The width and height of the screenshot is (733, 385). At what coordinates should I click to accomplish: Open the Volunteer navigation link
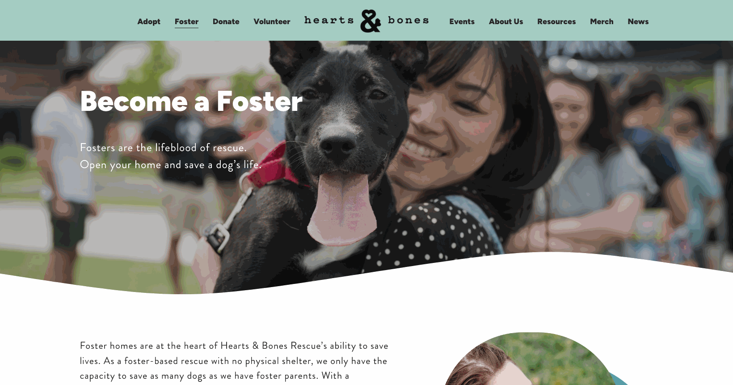pos(272,21)
